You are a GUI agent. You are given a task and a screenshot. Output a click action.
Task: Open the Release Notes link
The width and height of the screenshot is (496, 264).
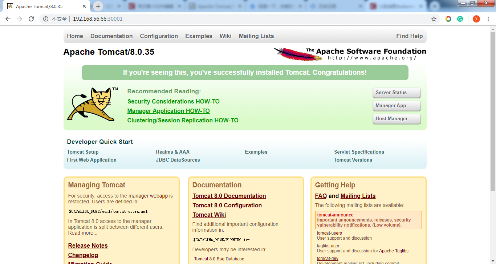[88, 245]
